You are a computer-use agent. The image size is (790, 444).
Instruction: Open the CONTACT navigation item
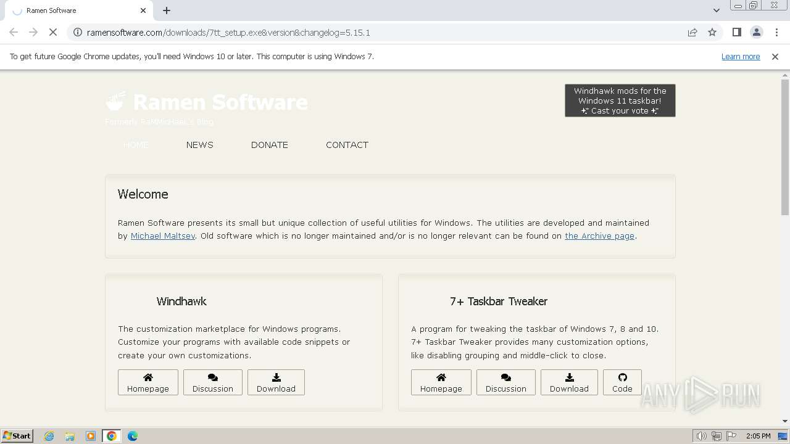pyautogui.click(x=347, y=145)
